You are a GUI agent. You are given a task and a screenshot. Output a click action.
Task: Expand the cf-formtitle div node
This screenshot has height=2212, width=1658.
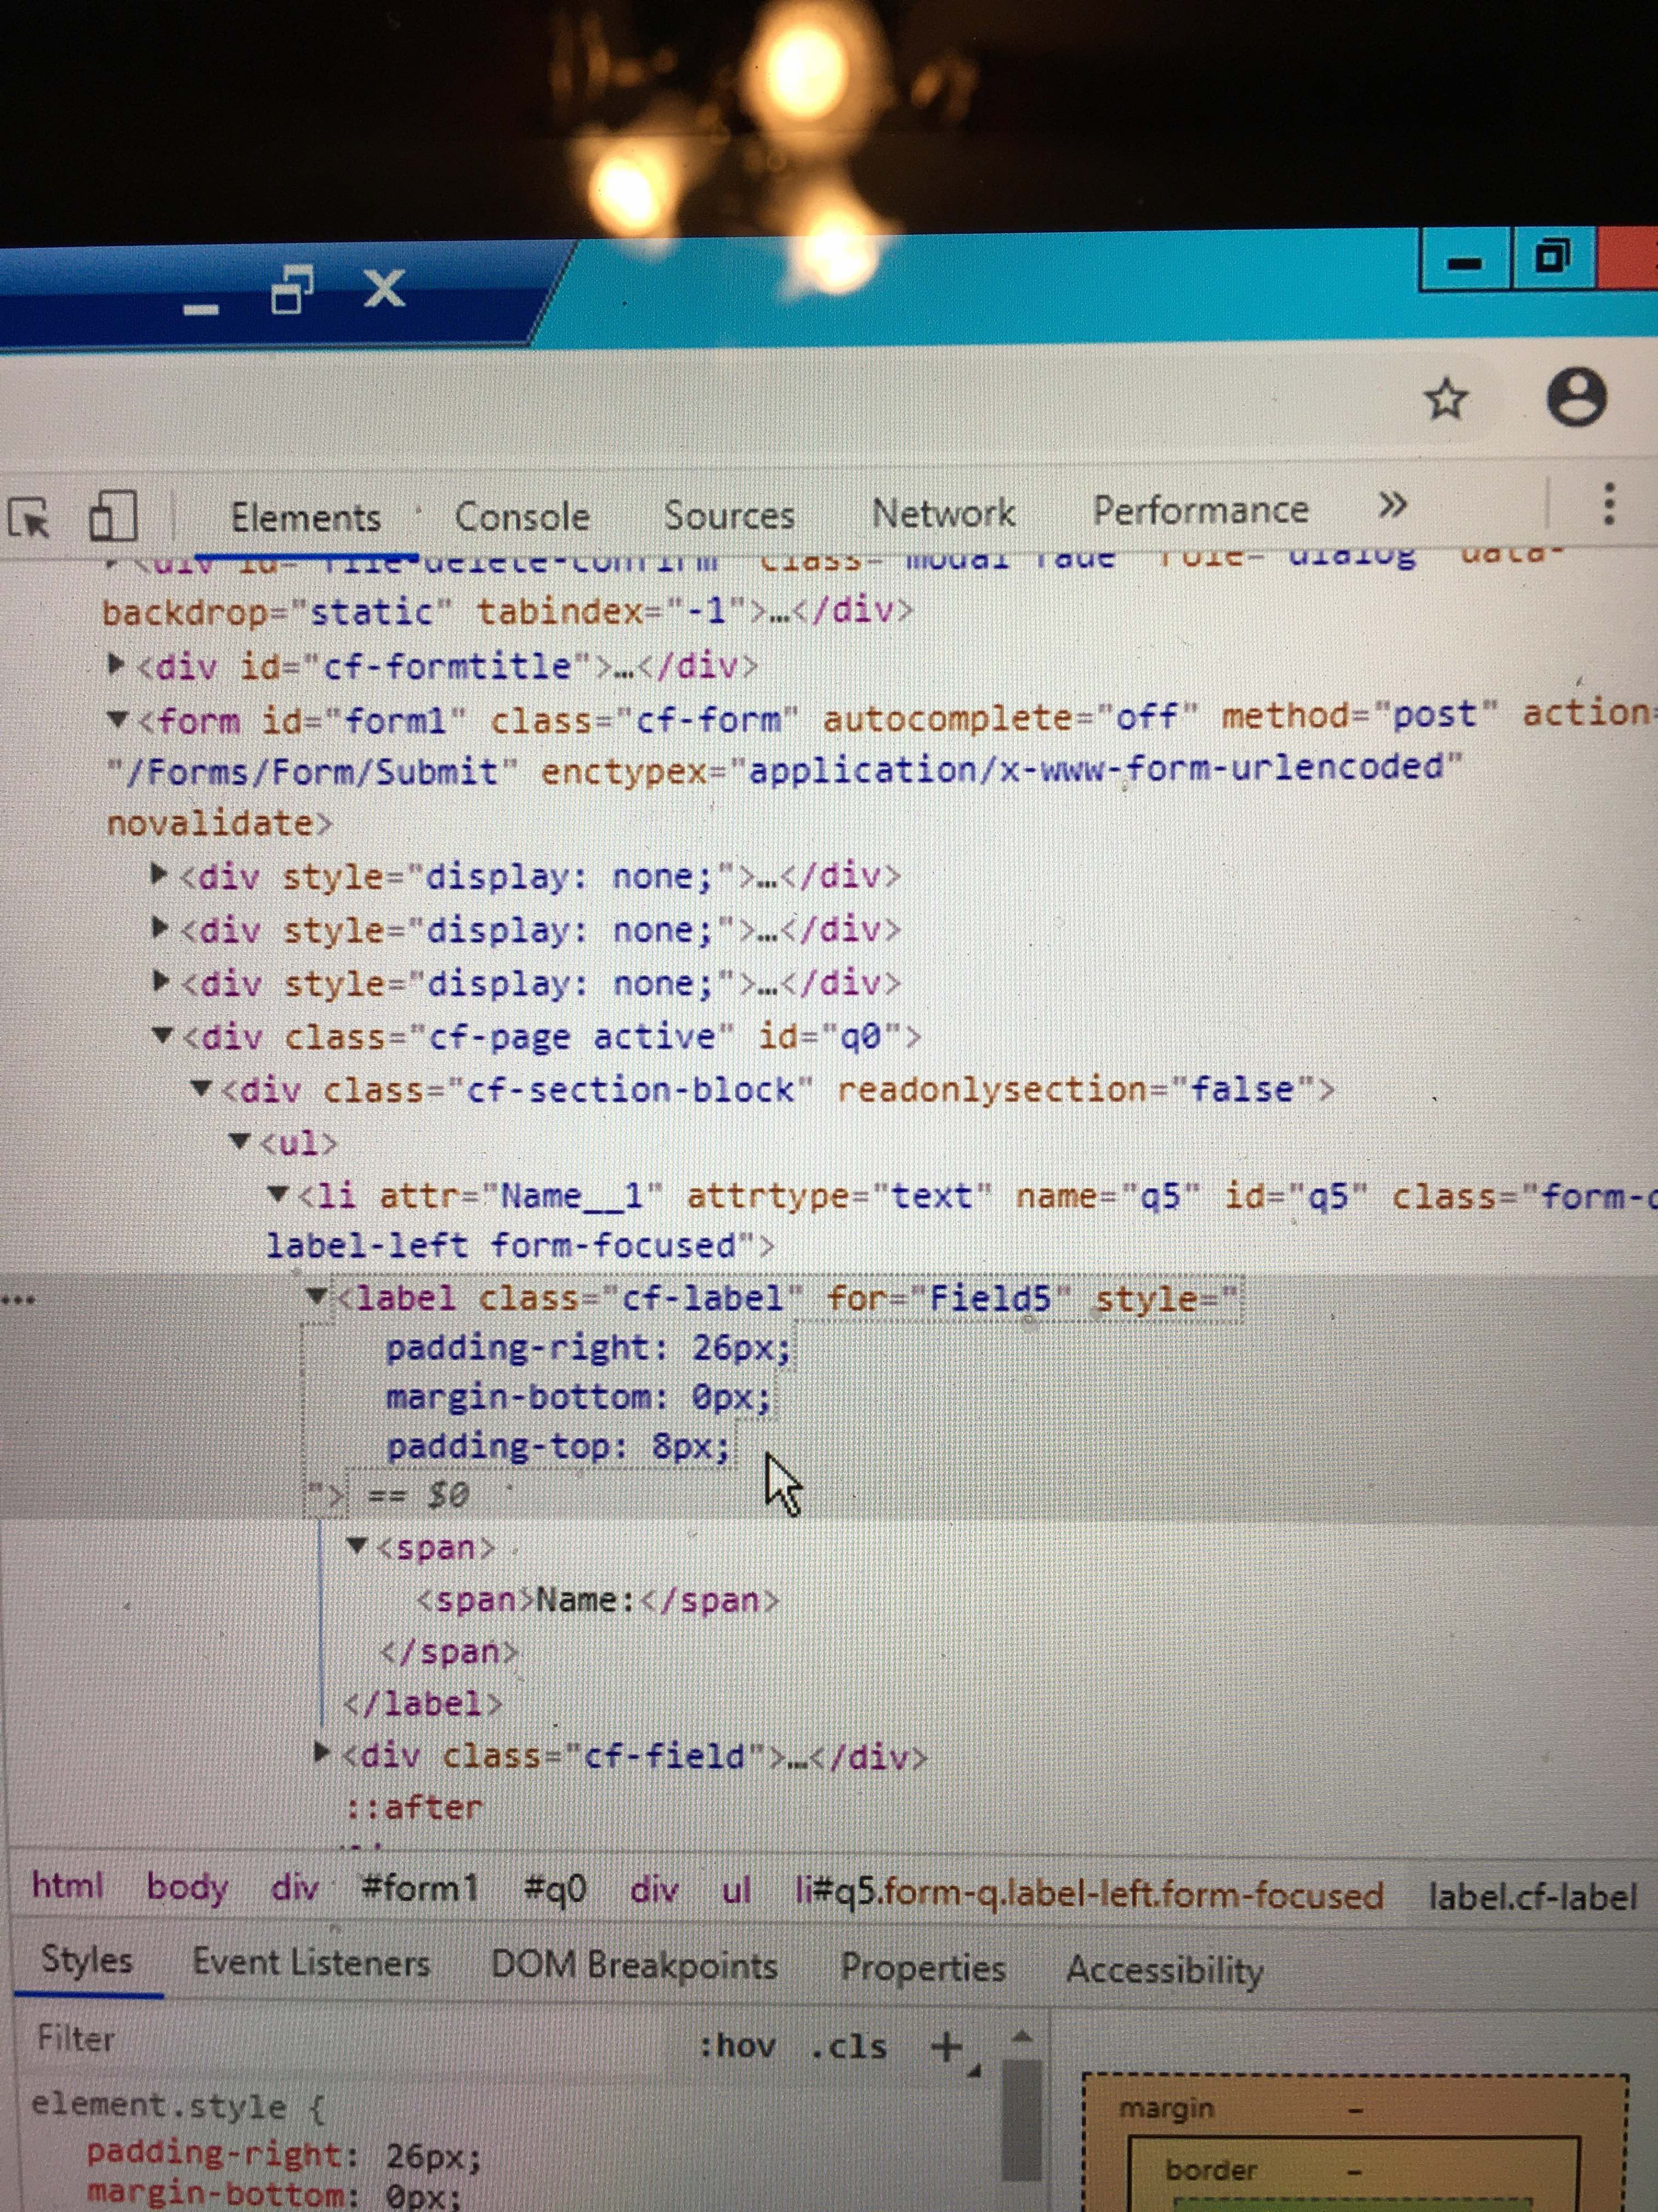[117, 664]
